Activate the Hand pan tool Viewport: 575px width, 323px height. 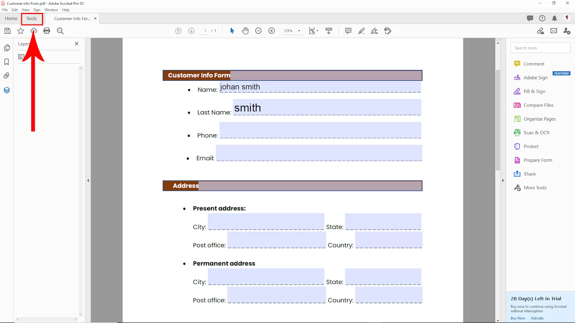245,31
